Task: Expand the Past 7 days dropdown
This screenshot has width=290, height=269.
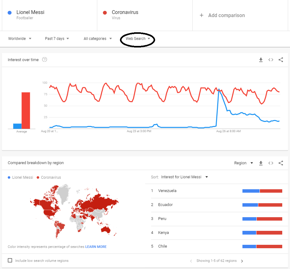Action: click(x=57, y=39)
